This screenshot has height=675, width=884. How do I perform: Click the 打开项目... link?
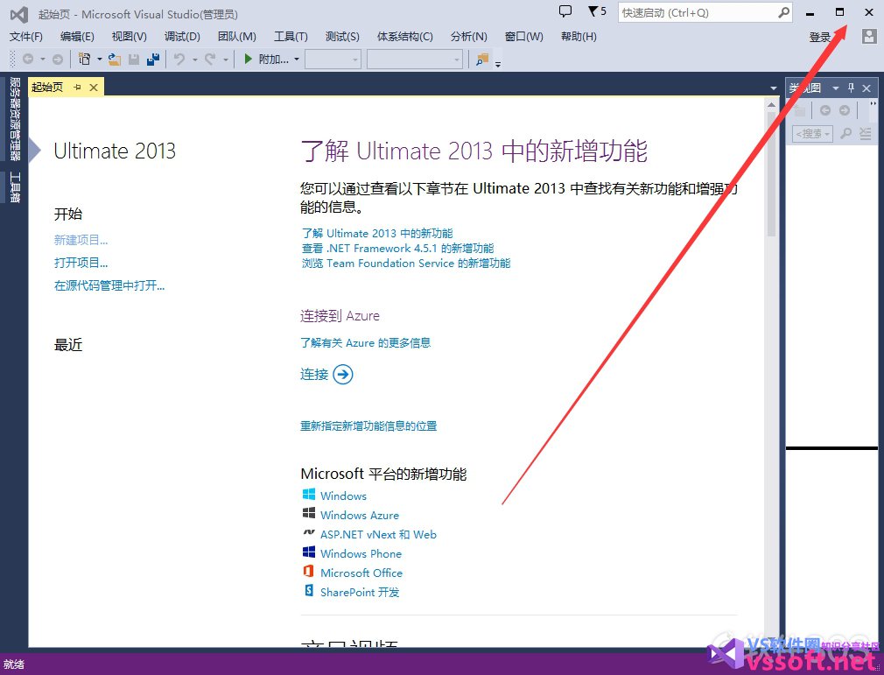(81, 263)
